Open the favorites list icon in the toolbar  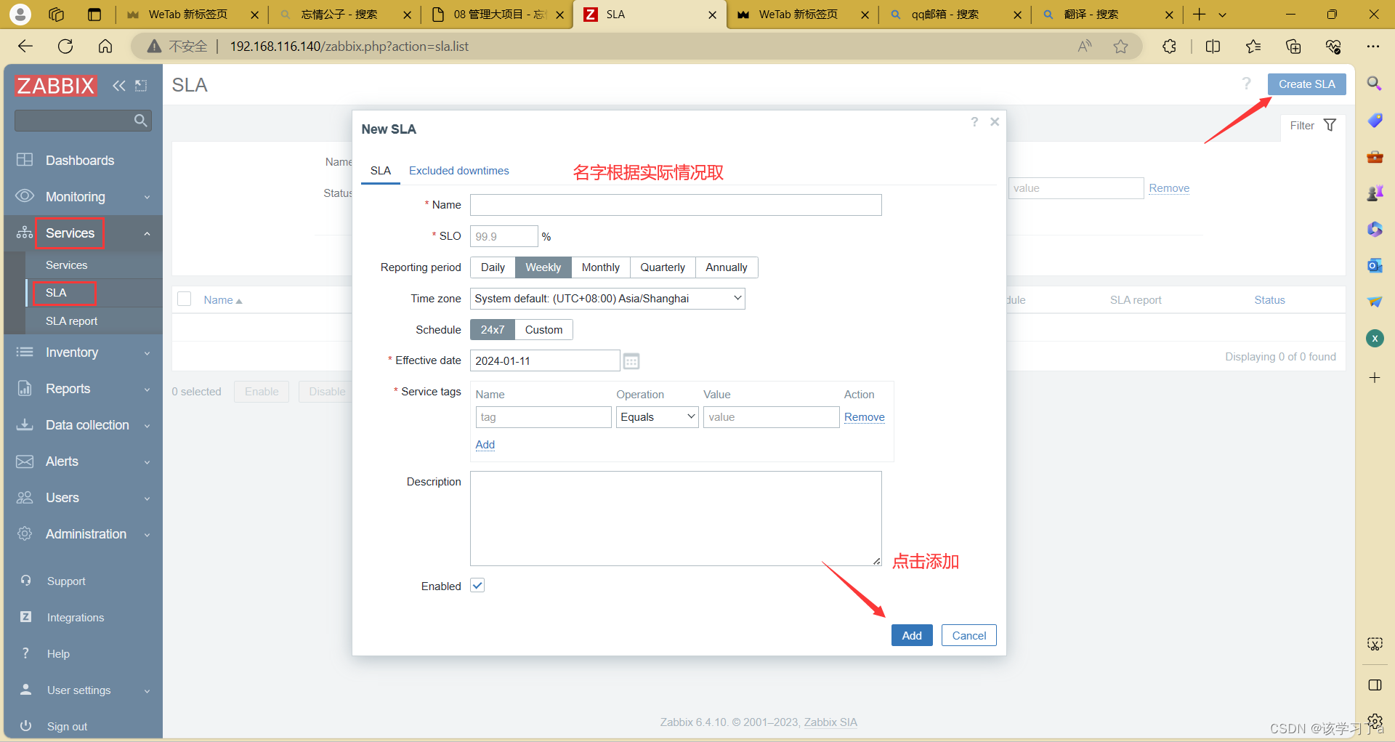point(1253,47)
